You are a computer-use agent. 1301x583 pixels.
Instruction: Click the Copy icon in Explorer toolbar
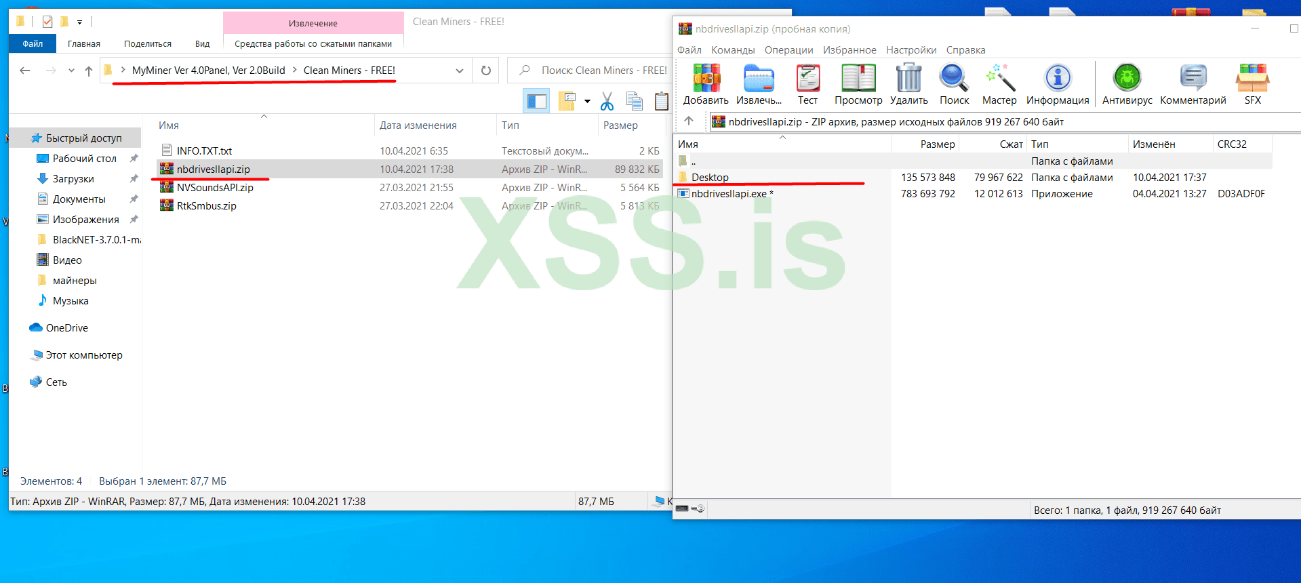click(635, 101)
